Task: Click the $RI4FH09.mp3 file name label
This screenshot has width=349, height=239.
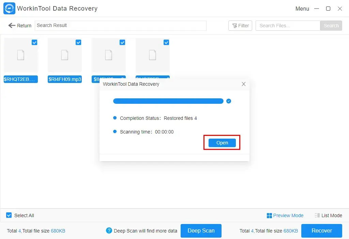Action: [x=64, y=79]
